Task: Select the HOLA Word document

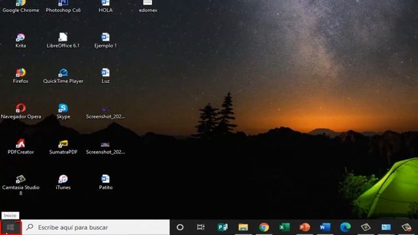Action: pyautogui.click(x=106, y=7)
